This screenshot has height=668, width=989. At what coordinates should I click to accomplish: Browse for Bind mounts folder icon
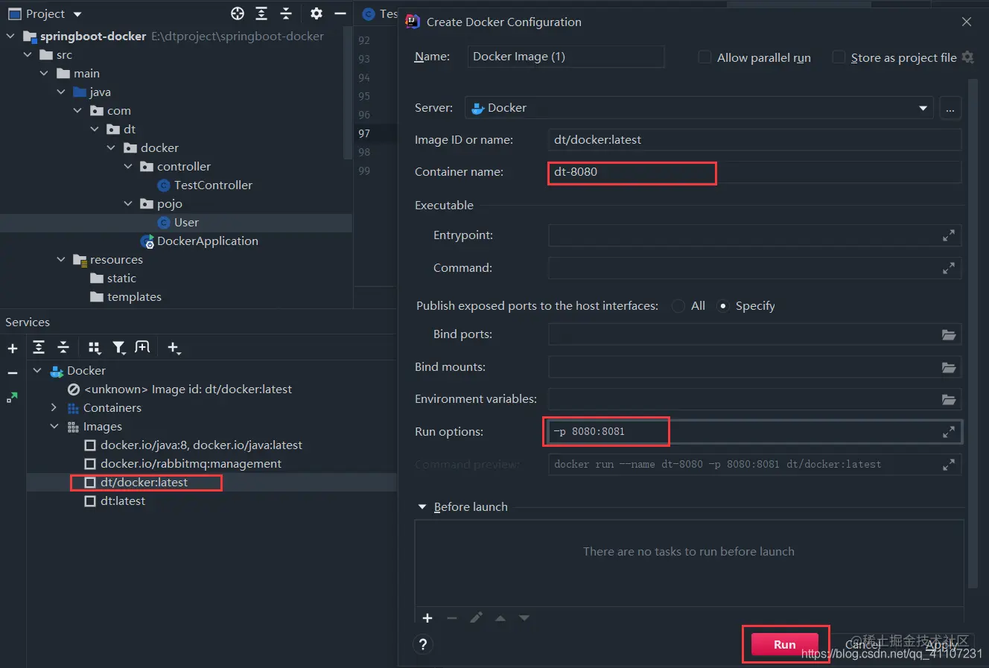click(949, 367)
